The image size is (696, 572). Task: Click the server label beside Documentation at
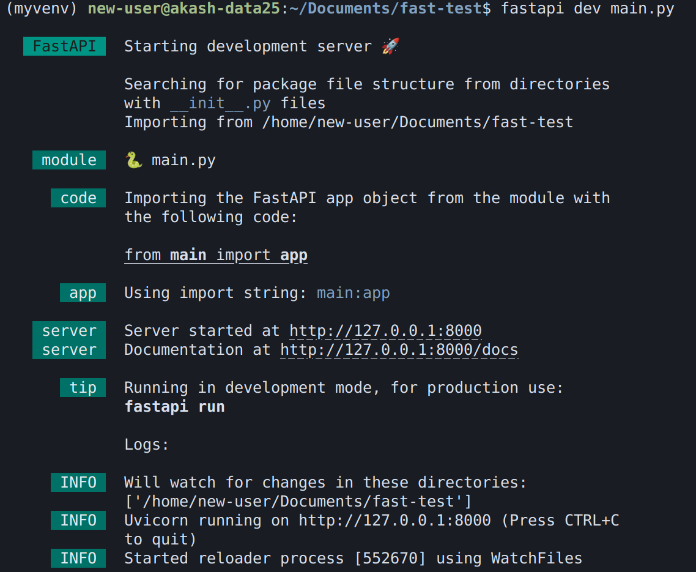tap(68, 349)
